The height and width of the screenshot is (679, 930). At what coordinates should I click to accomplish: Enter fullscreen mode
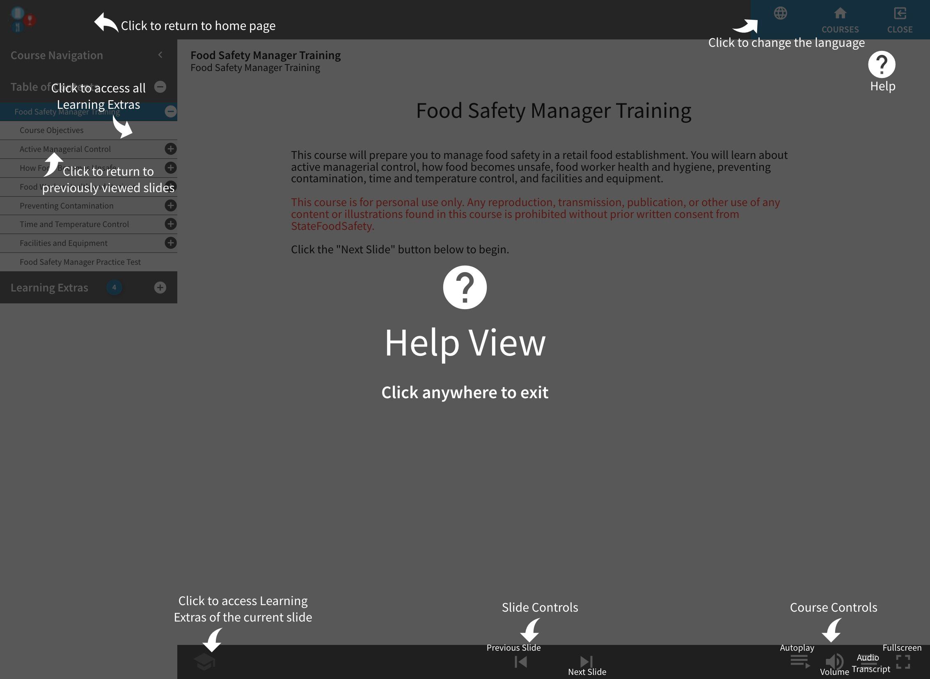903,662
